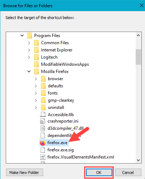Select the Internet Explorer folder name
The width and height of the screenshot is (145, 179).
[57, 50]
